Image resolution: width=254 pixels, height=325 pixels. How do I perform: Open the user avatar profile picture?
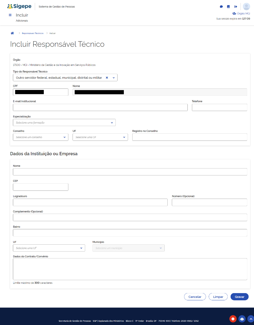(247, 7)
